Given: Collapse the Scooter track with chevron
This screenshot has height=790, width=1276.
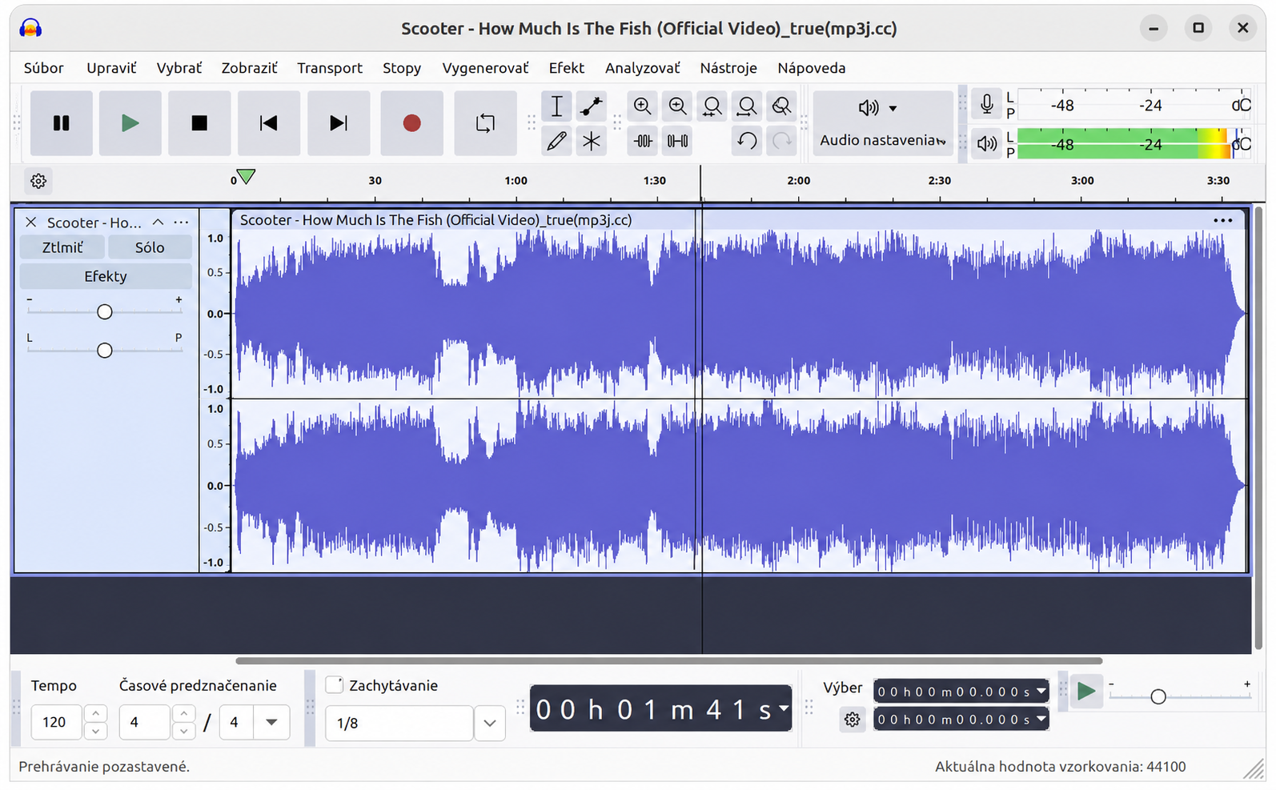Looking at the screenshot, I should click(x=158, y=222).
